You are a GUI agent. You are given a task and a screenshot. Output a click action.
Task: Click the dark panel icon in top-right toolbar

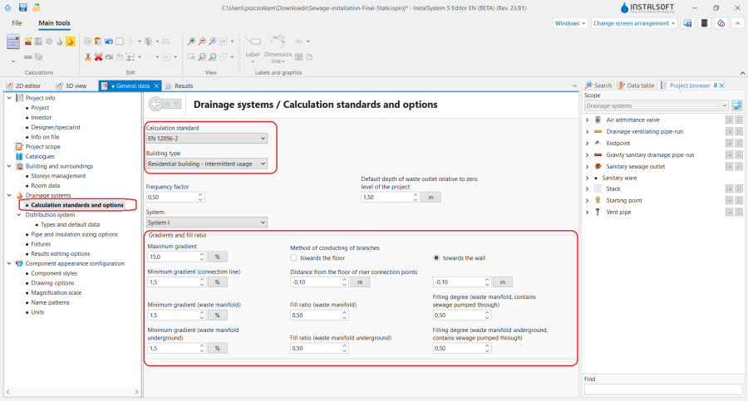point(704,23)
